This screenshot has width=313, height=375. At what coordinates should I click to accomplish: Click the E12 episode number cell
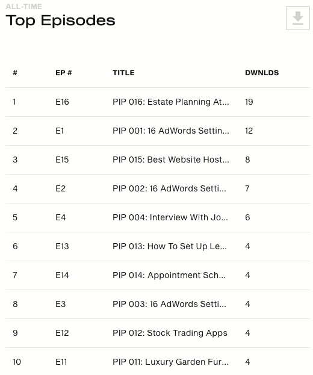click(62, 333)
